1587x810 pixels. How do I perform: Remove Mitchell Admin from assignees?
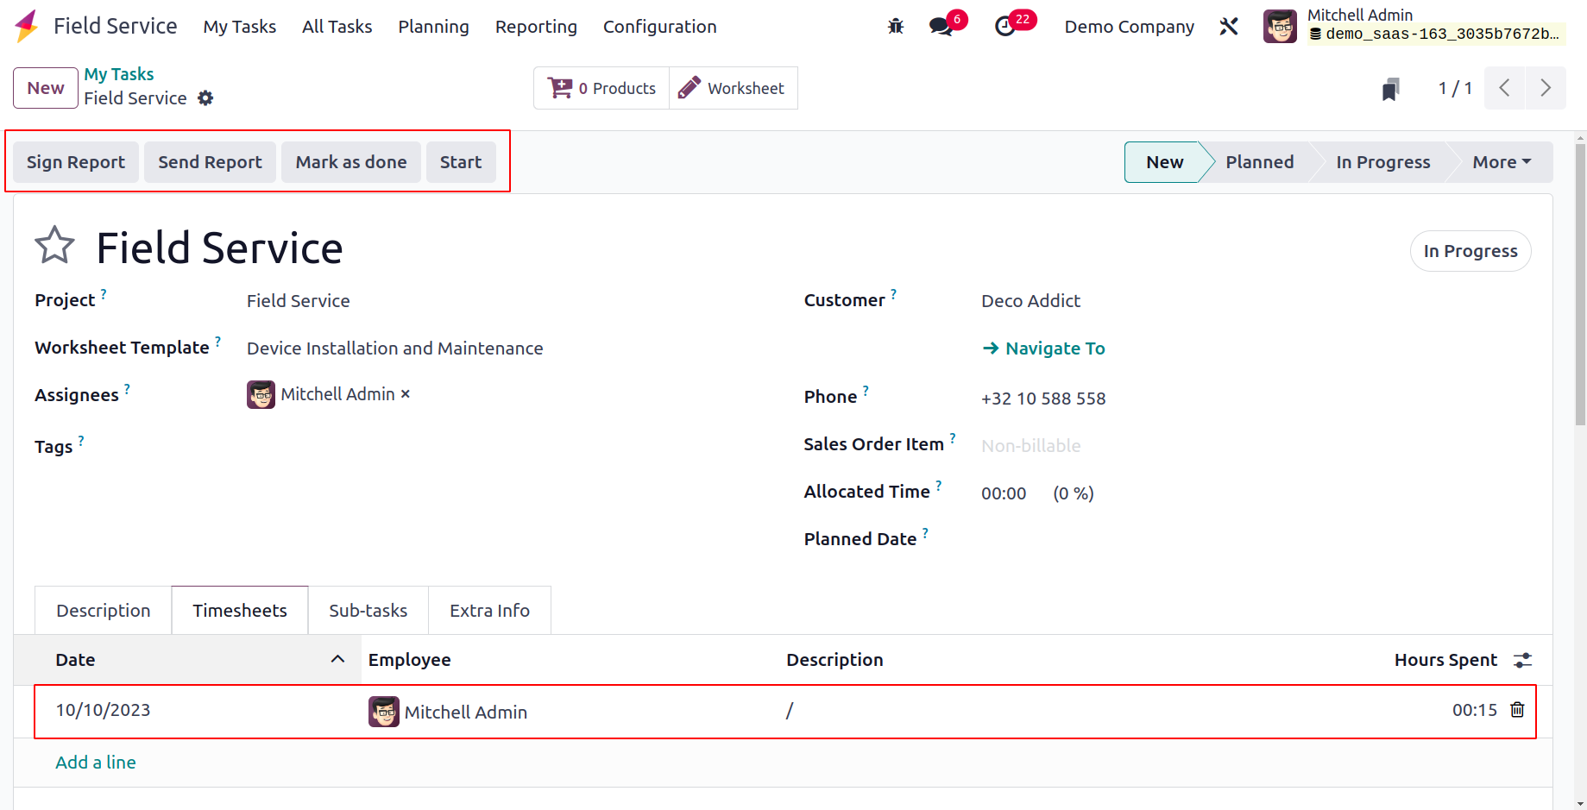coord(406,394)
